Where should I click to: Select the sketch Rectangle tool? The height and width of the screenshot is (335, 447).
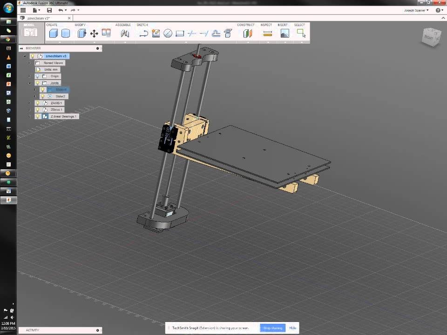point(180,34)
